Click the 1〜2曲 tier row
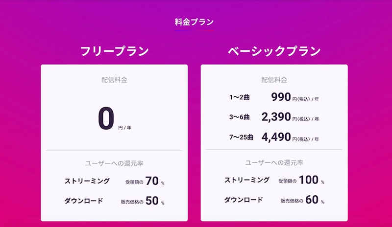This screenshot has width=392, height=227. point(240,98)
